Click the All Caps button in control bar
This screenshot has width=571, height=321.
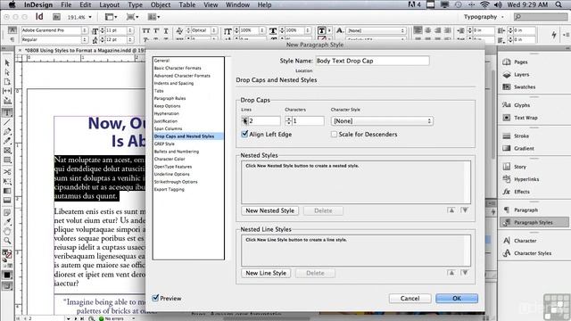[145, 30]
